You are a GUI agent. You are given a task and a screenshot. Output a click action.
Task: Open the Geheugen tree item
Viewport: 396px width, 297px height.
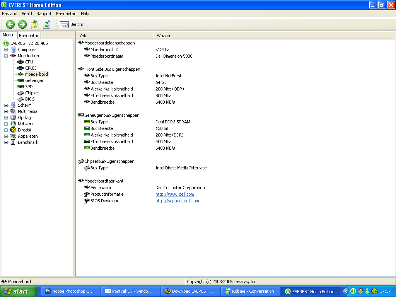tap(34, 80)
